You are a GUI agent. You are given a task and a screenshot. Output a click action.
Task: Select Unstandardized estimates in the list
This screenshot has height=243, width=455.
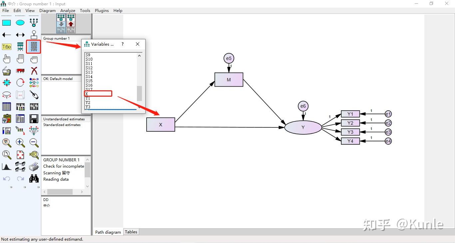click(x=64, y=119)
